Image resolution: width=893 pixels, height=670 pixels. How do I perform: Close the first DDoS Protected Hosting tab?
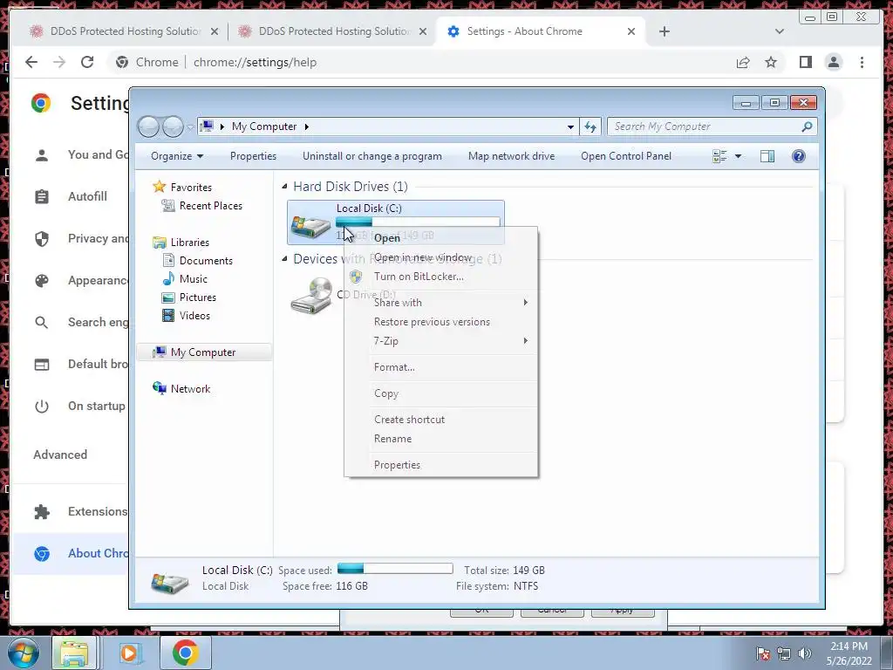215,31
